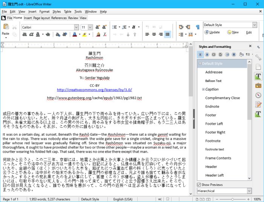Image resolution: width=264 pixels, height=202 pixels.
Task: Open the sidebar Gallery icon
Action: [x=258, y=86]
